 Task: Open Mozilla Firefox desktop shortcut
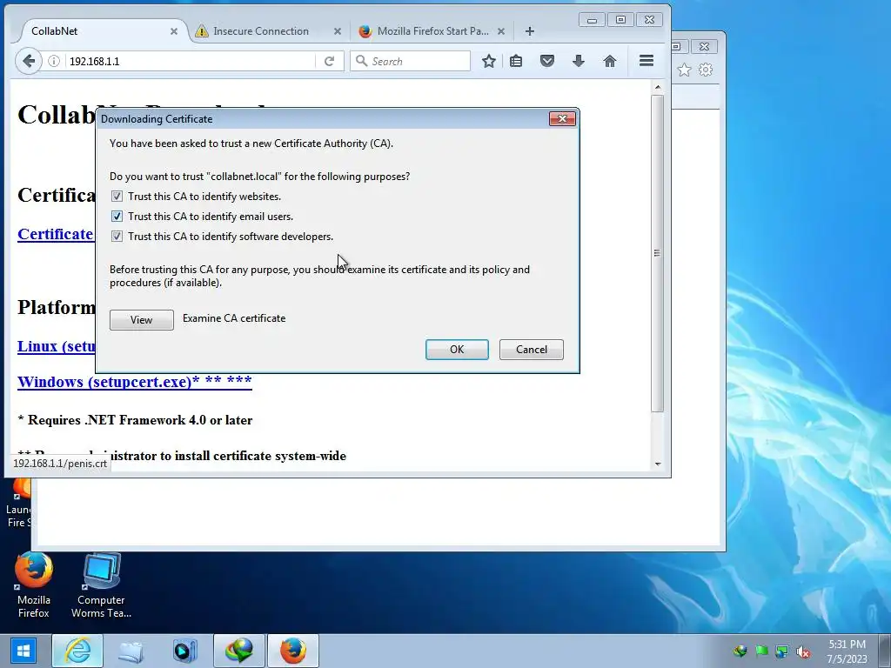point(34,585)
